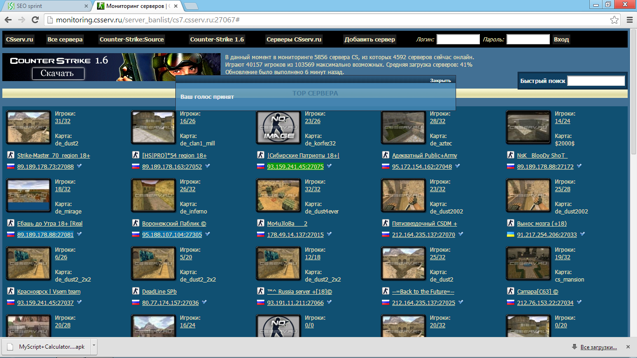
Task: Click map name de_inferno
Action: pos(194,212)
